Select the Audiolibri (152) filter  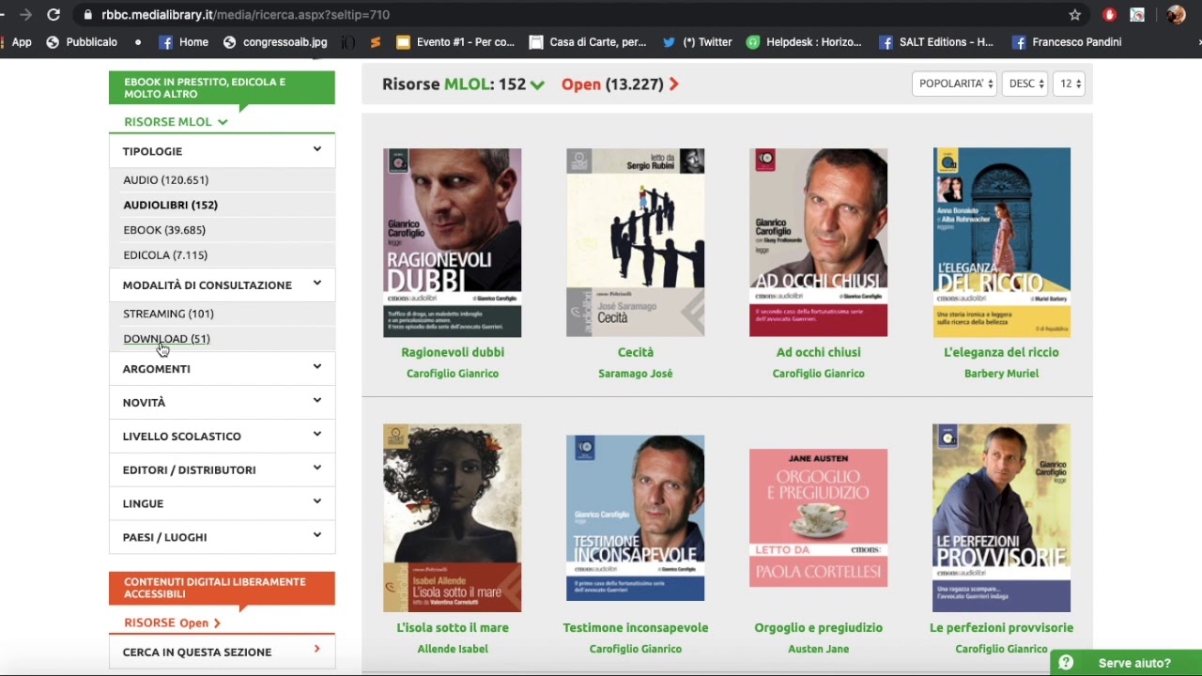(x=170, y=205)
